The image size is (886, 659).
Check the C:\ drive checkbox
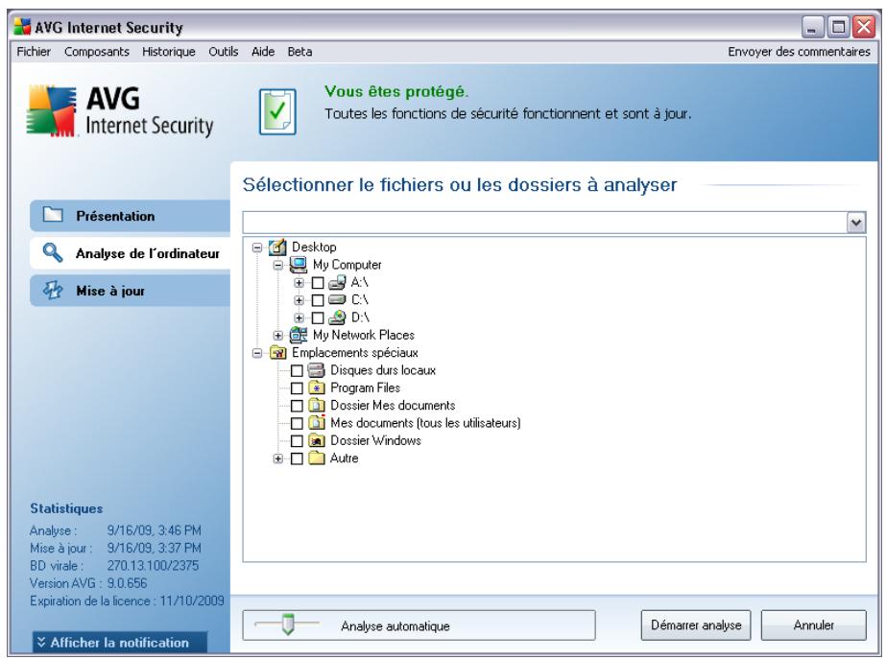(318, 300)
